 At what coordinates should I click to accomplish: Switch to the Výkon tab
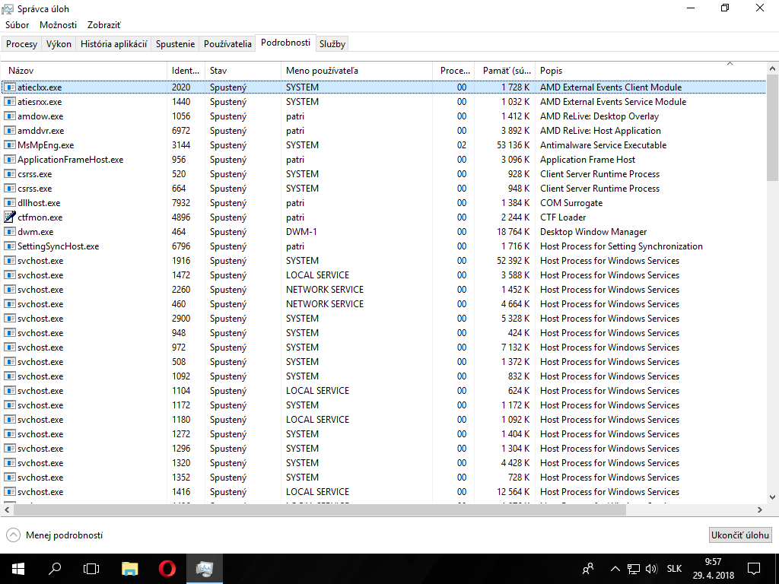59,43
